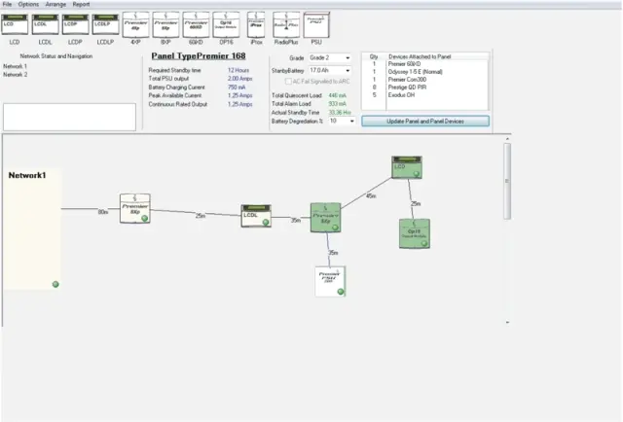The width and height of the screenshot is (623, 422).
Task: Choose the 60iXD expander toolbar icon
Action: tap(196, 24)
